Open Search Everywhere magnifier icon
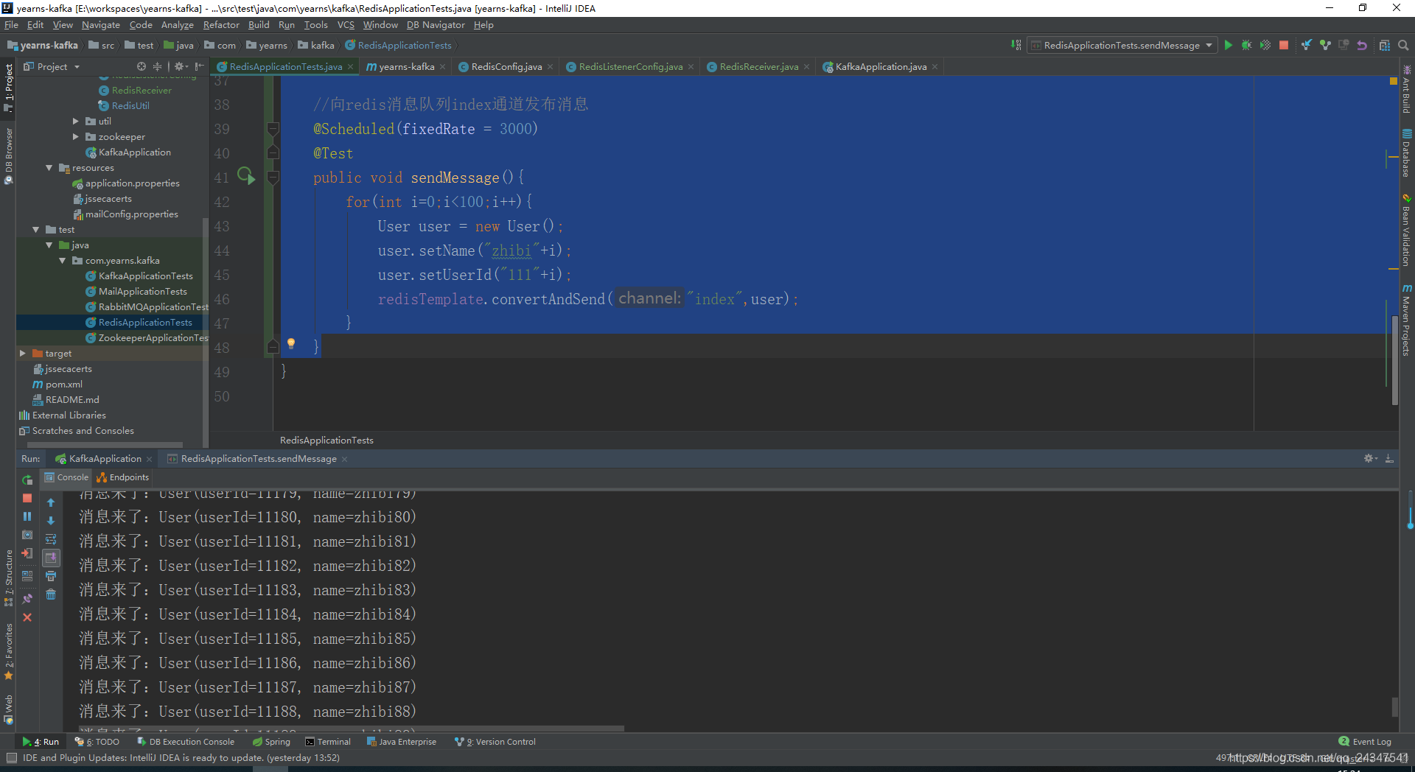1415x772 pixels. [x=1403, y=45]
